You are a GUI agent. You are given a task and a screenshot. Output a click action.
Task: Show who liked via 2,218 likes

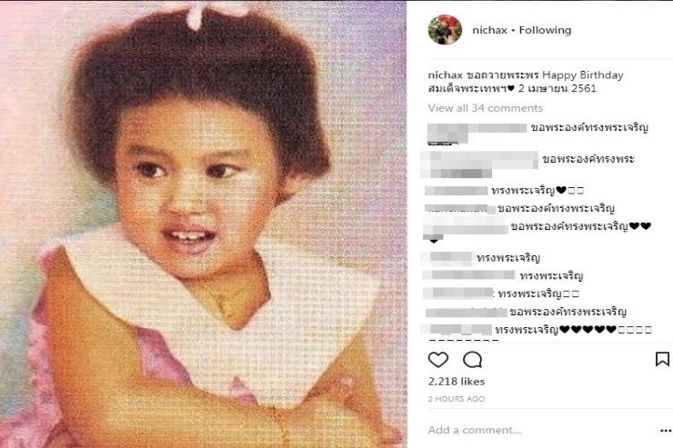tap(457, 382)
